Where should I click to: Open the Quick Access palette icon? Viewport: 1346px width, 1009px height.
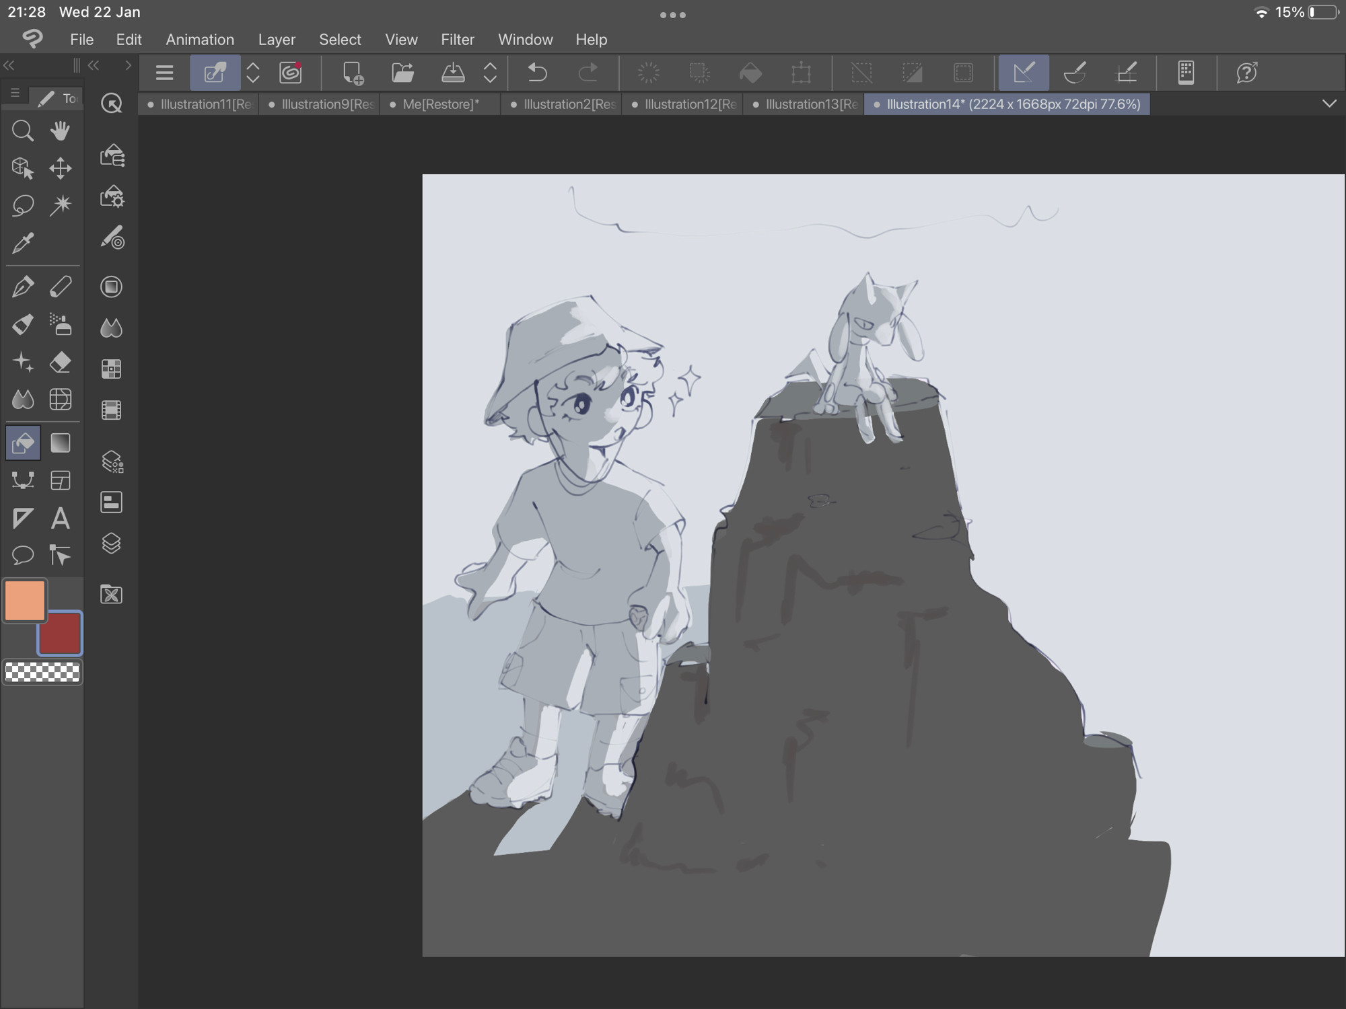(x=112, y=103)
